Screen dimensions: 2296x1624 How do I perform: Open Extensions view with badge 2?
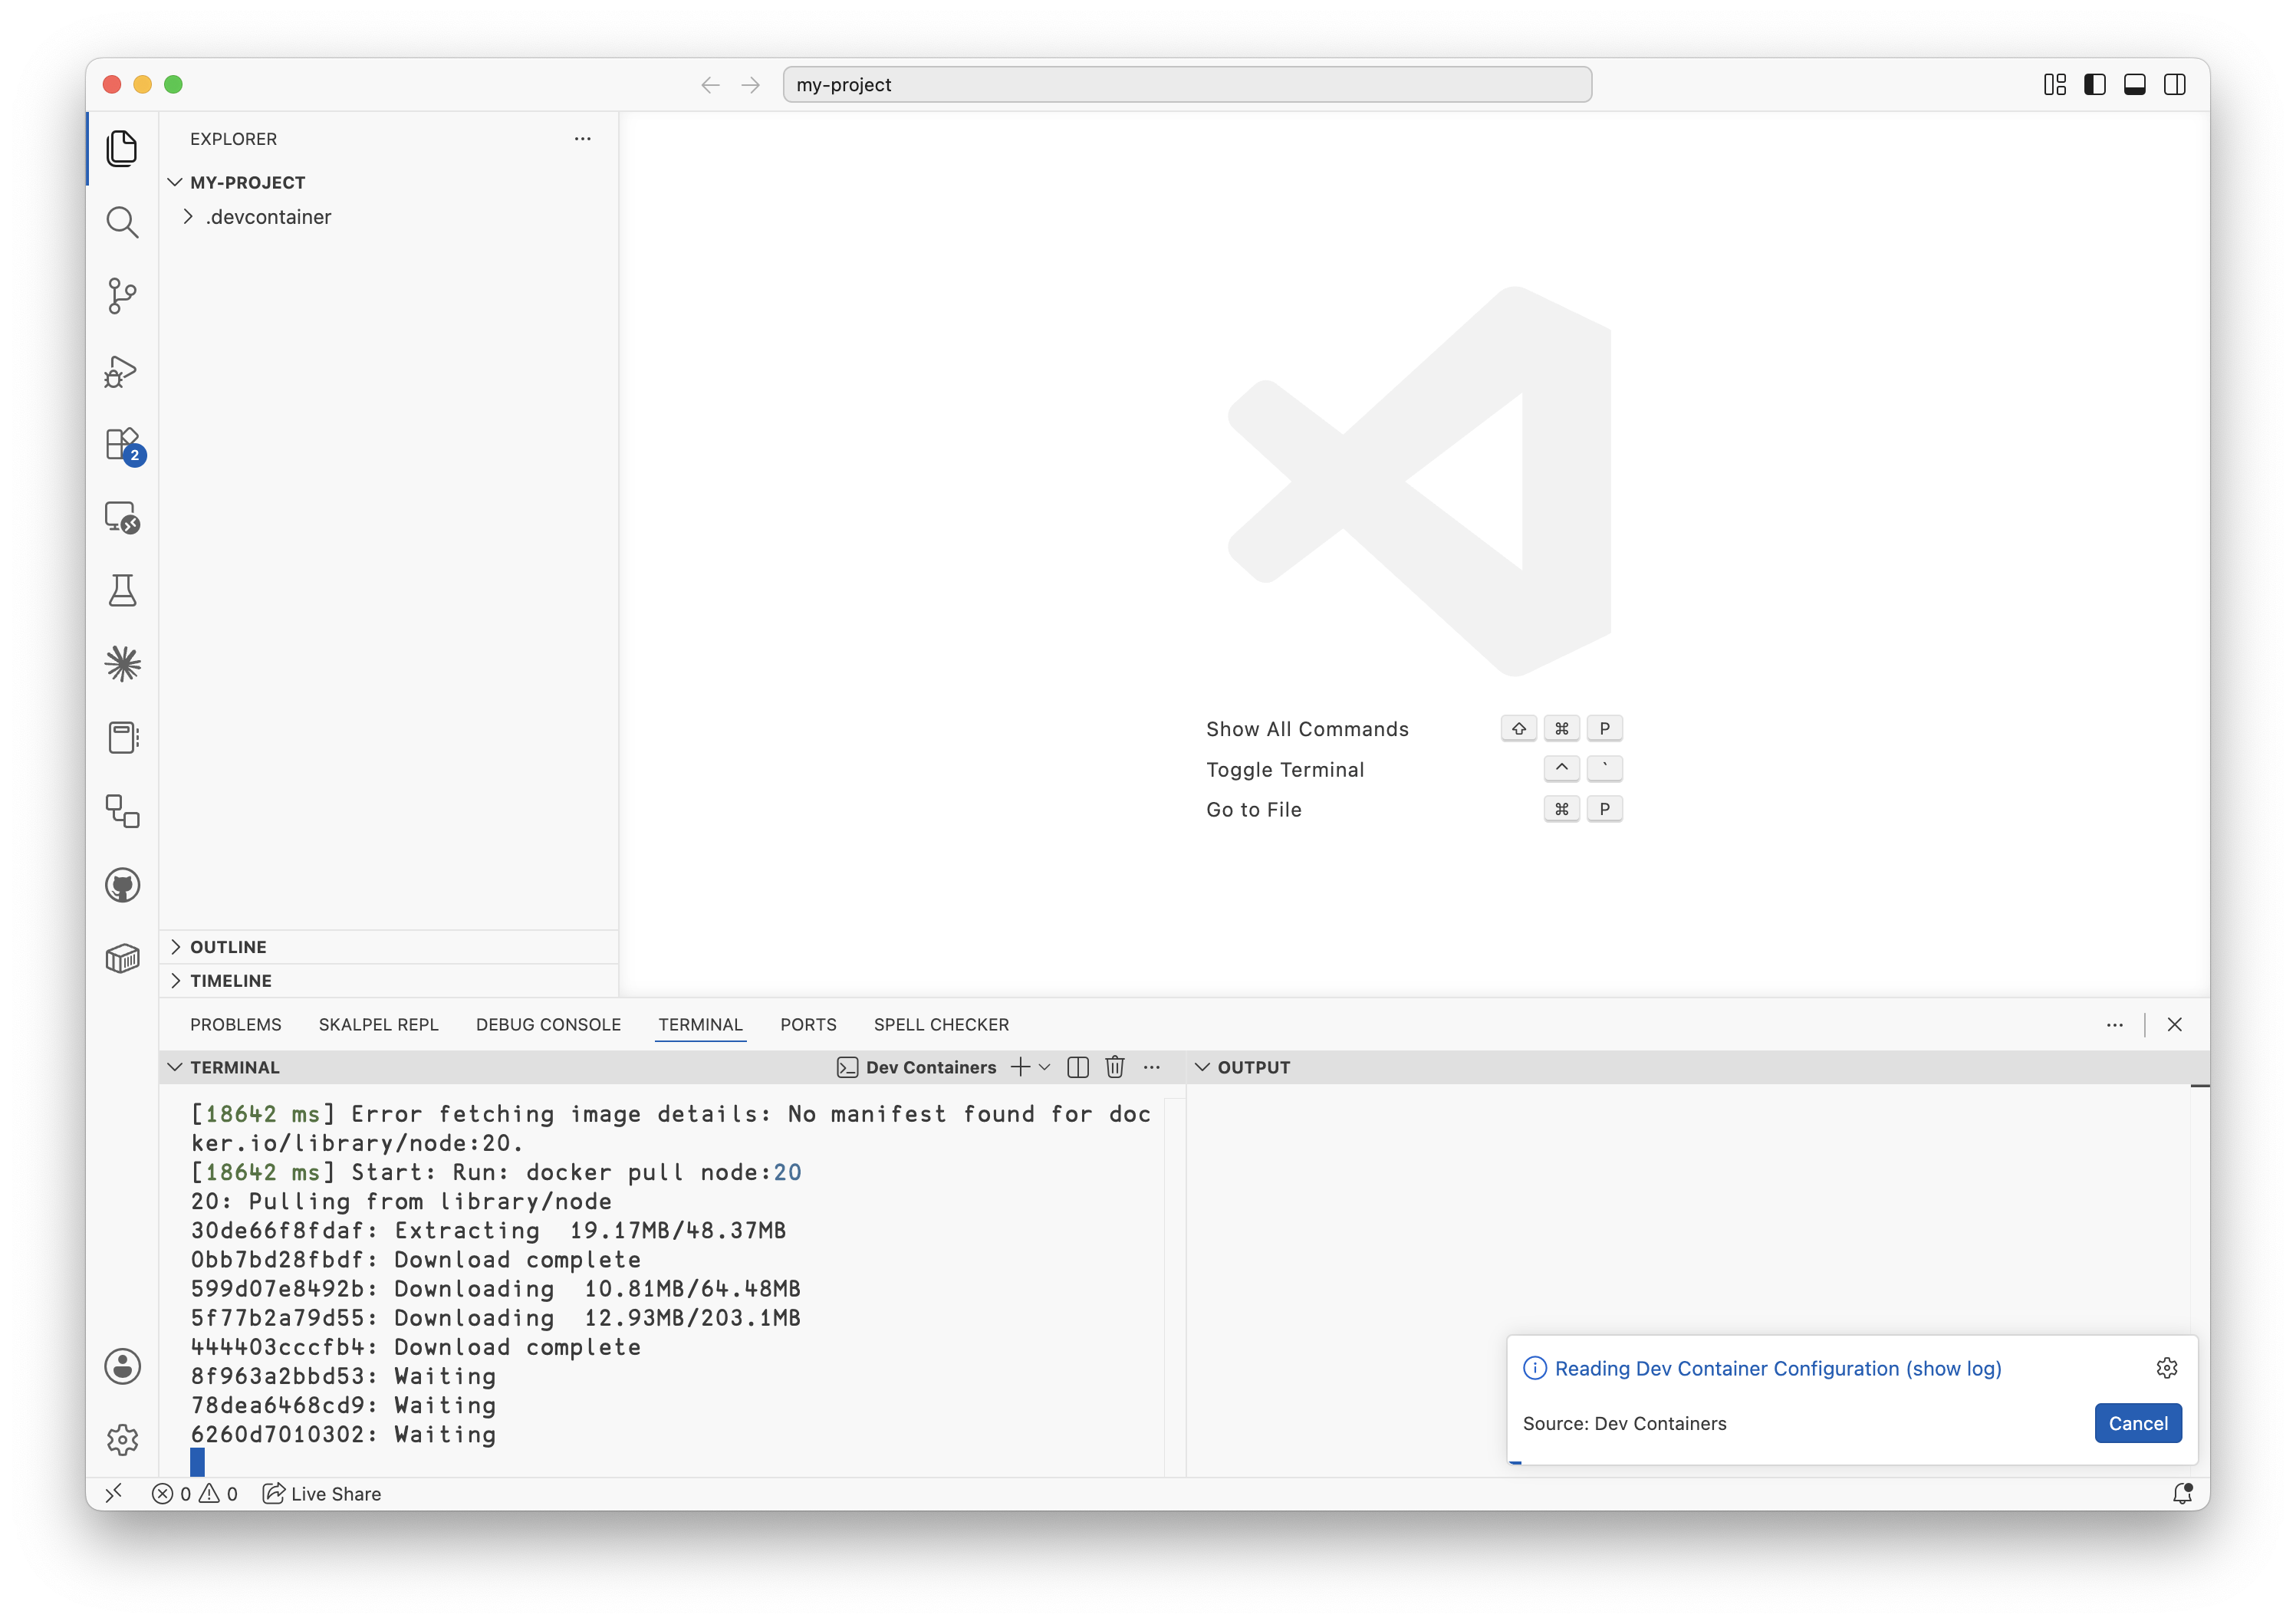124,445
